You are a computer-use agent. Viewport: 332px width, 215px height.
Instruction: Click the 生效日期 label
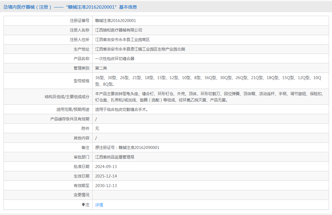[82, 176]
